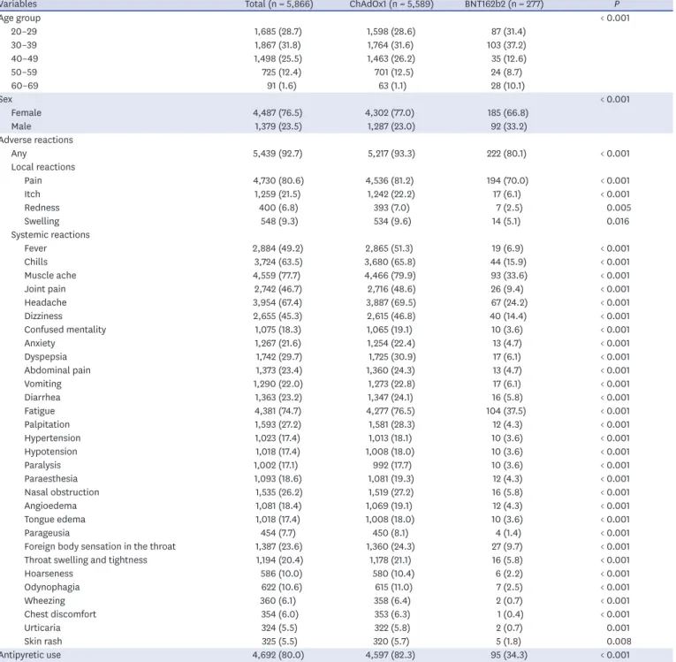Click the 'Female' row label
The image size is (676, 662).
(27, 113)
